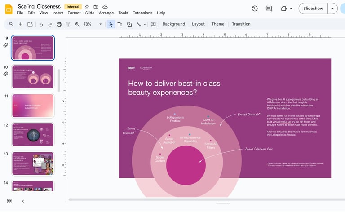Click the 'Owned Channels' label on slide

[x=129, y=131]
